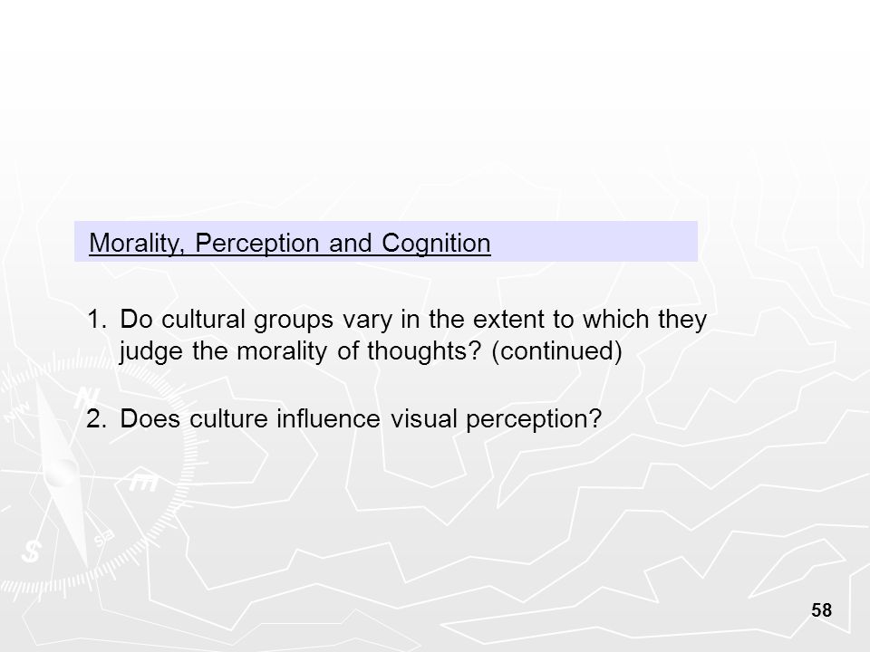Click the word Cognition in the heading

pos(436,244)
